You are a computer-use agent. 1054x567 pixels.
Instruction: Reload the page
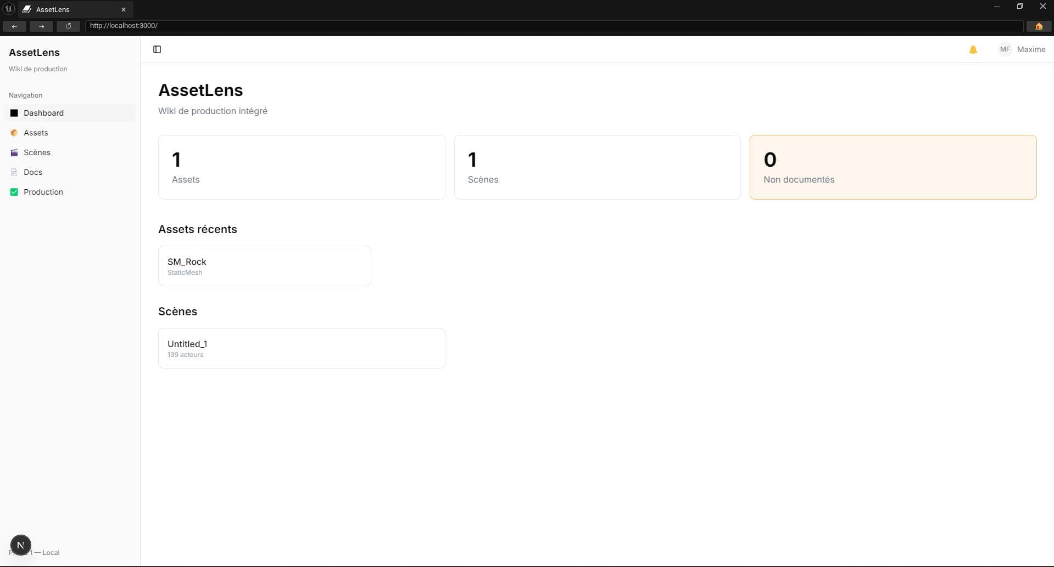click(x=68, y=26)
